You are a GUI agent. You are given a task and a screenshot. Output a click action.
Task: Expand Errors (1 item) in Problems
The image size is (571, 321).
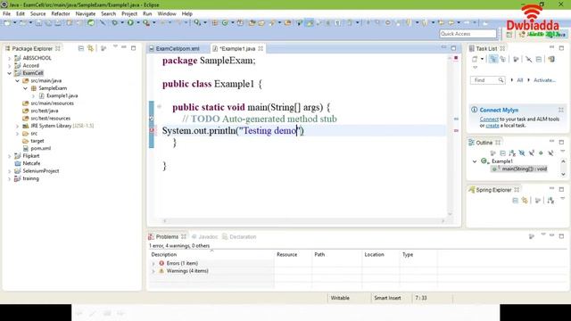coord(153,263)
